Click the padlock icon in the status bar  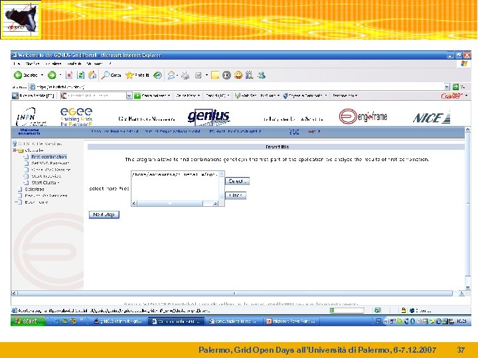tap(404, 310)
